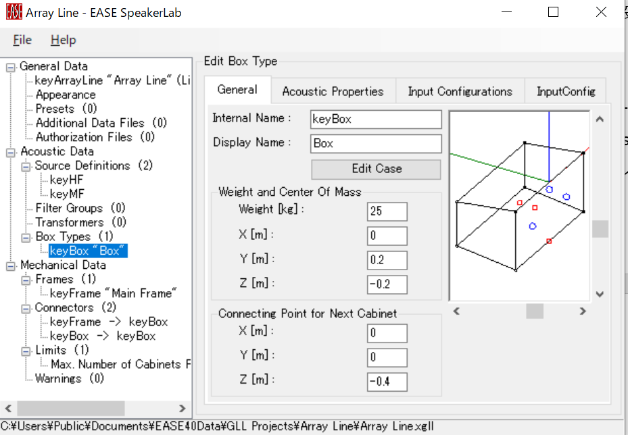Collapse the General Data tree node
Image resolution: width=628 pixels, height=435 pixels.
[10, 68]
